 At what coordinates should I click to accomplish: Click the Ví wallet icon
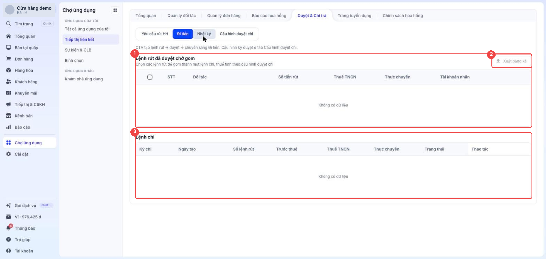(x=9, y=217)
